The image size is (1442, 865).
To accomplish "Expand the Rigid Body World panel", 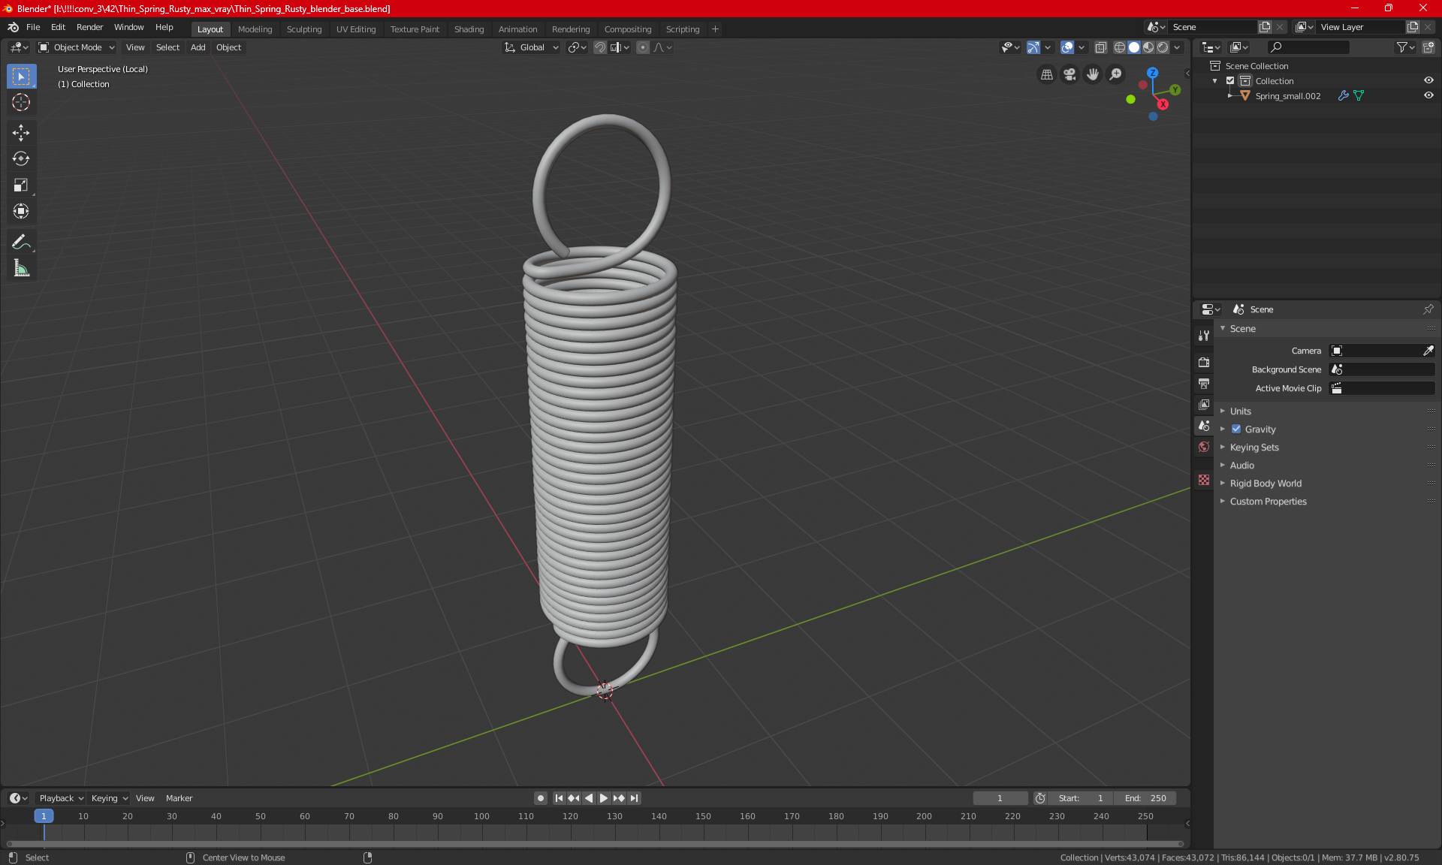I will (x=1266, y=484).
